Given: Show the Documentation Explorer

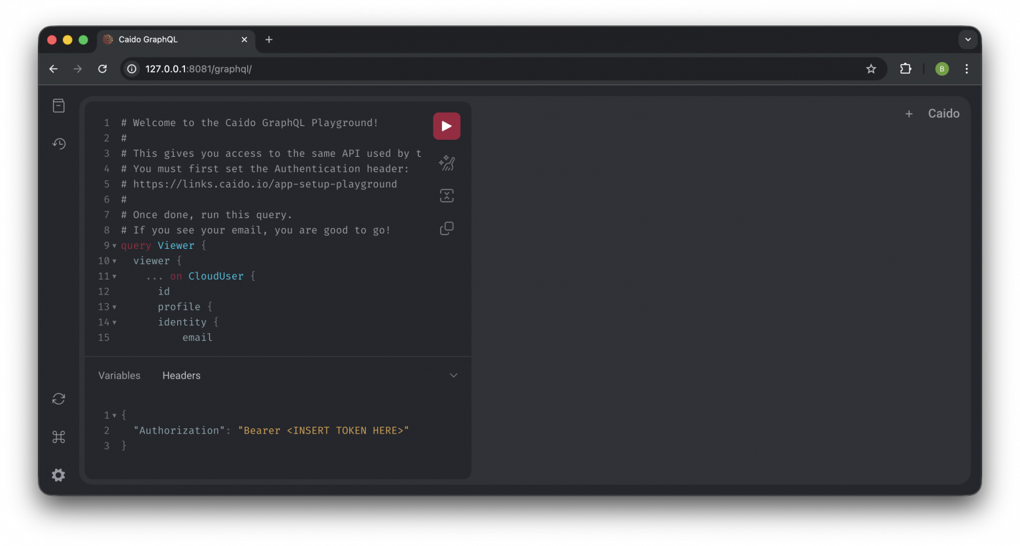Looking at the screenshot, I should (x=59, y=105).
